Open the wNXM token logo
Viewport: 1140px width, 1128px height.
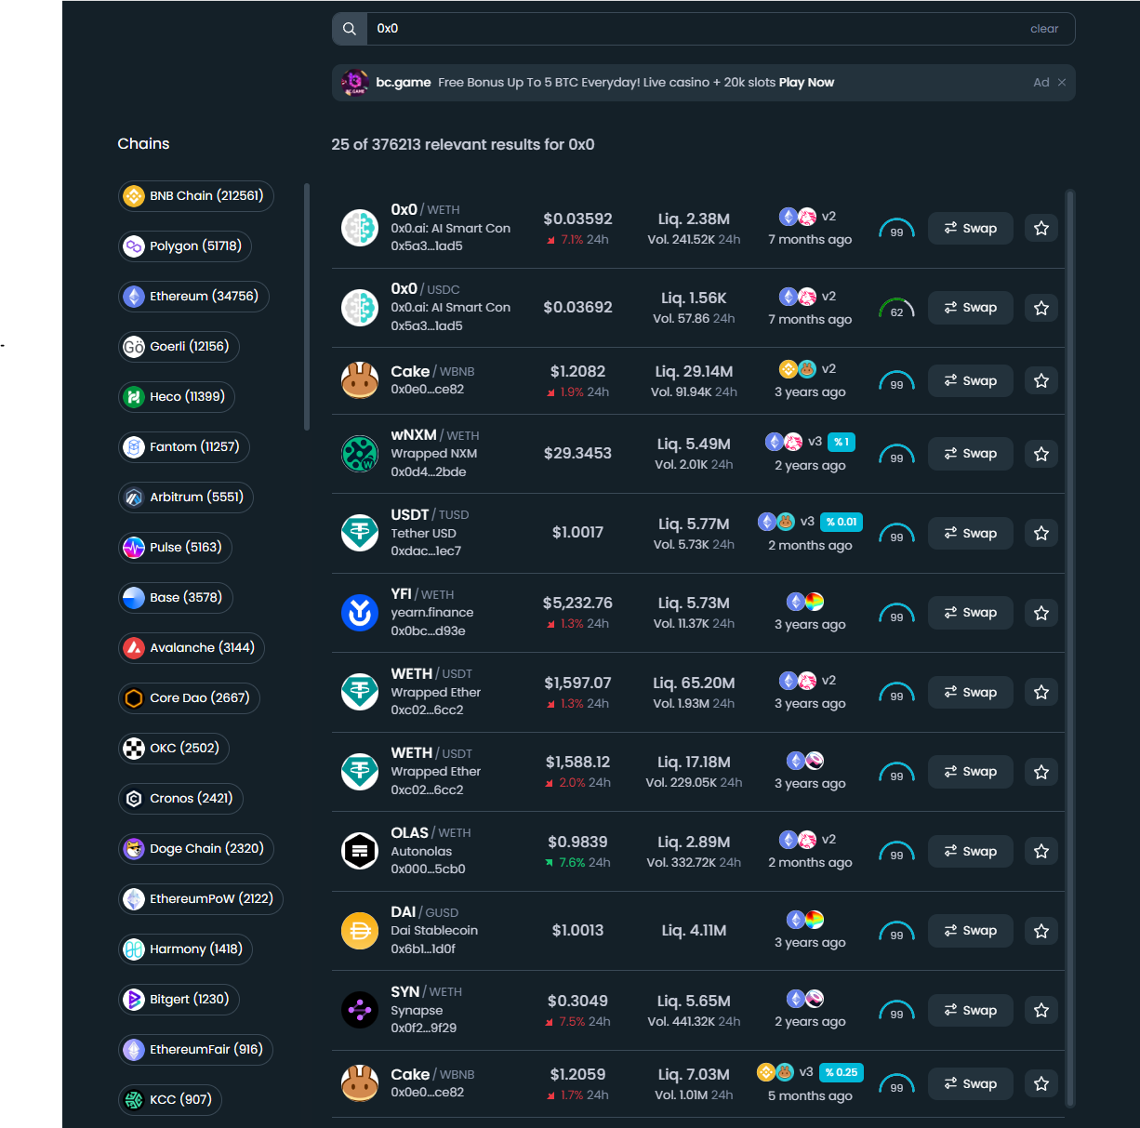(x=360, y=454)
